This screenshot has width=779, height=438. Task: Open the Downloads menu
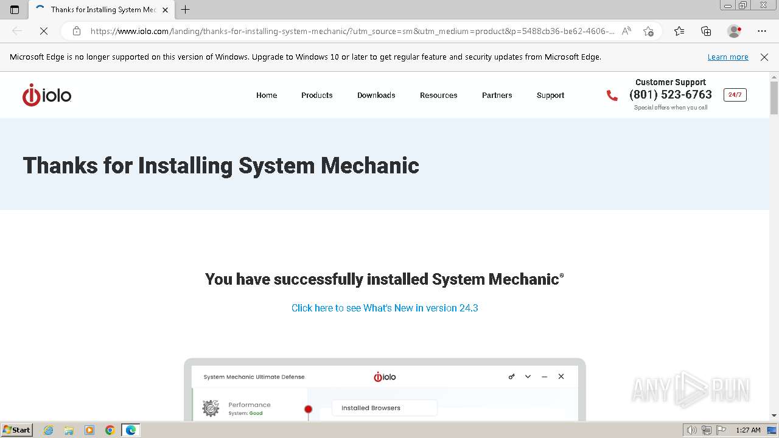pos(376,96)
